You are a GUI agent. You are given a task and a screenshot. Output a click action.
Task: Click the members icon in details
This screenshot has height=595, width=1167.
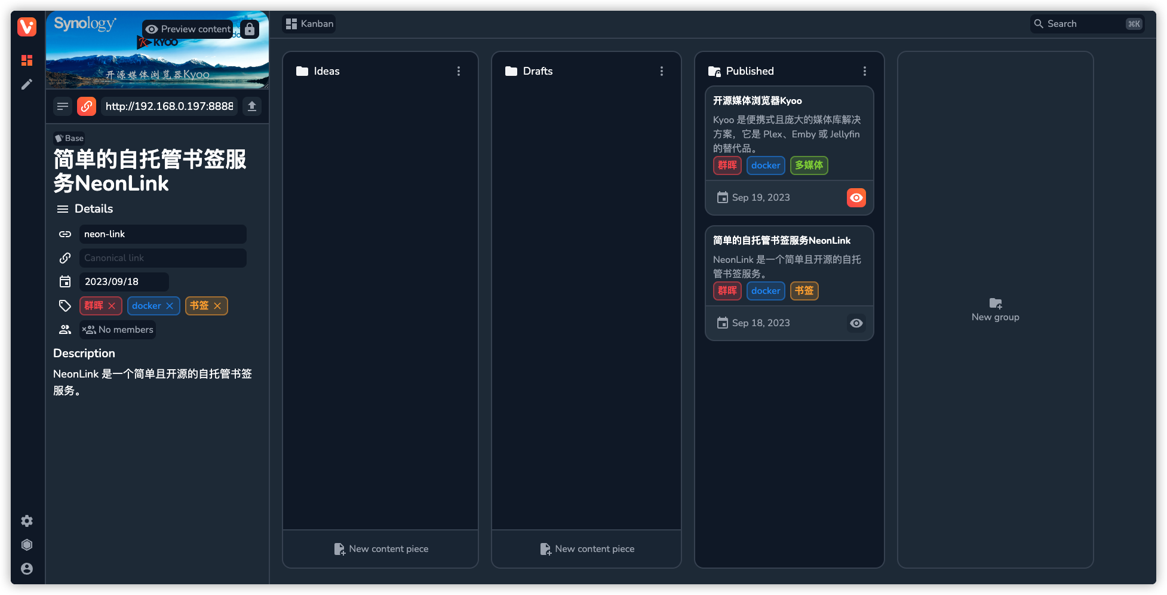pyautogui.click(x=65, y=330)
